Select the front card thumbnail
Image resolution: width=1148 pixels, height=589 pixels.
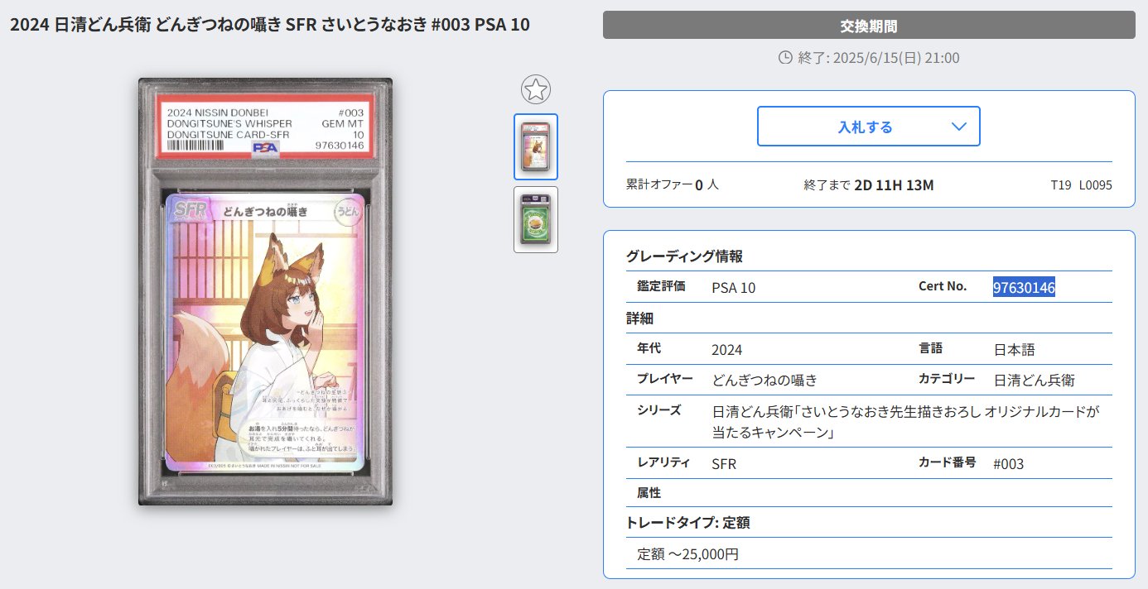click(536, 146)
